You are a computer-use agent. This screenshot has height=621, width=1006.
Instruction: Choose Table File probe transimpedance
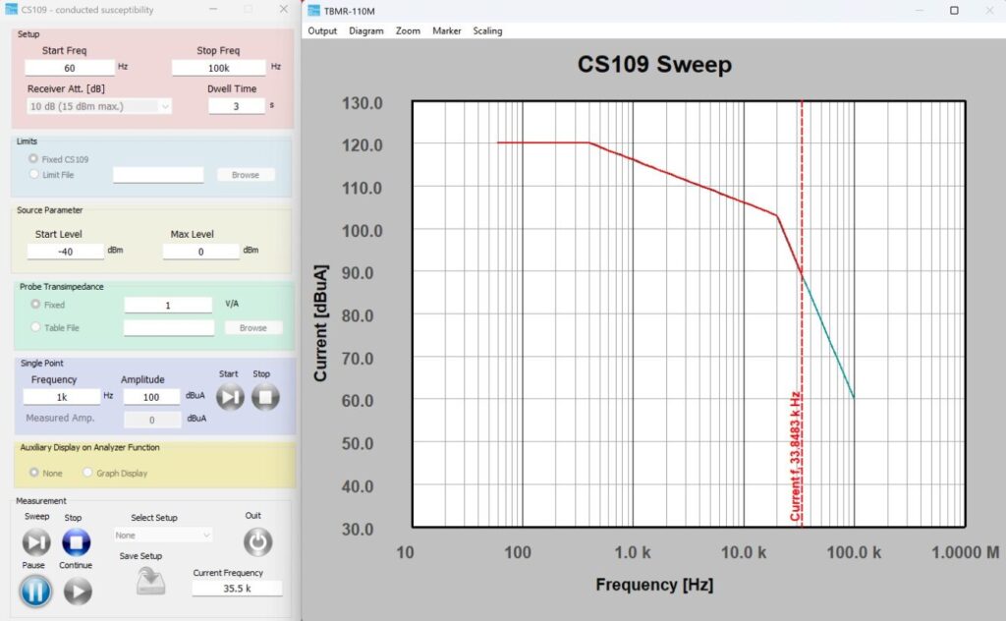tap(35, 327)
